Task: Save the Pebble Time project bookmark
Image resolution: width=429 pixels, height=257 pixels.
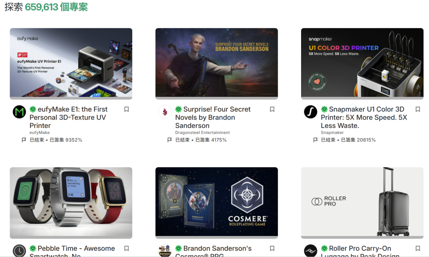Action: (126, 249)
